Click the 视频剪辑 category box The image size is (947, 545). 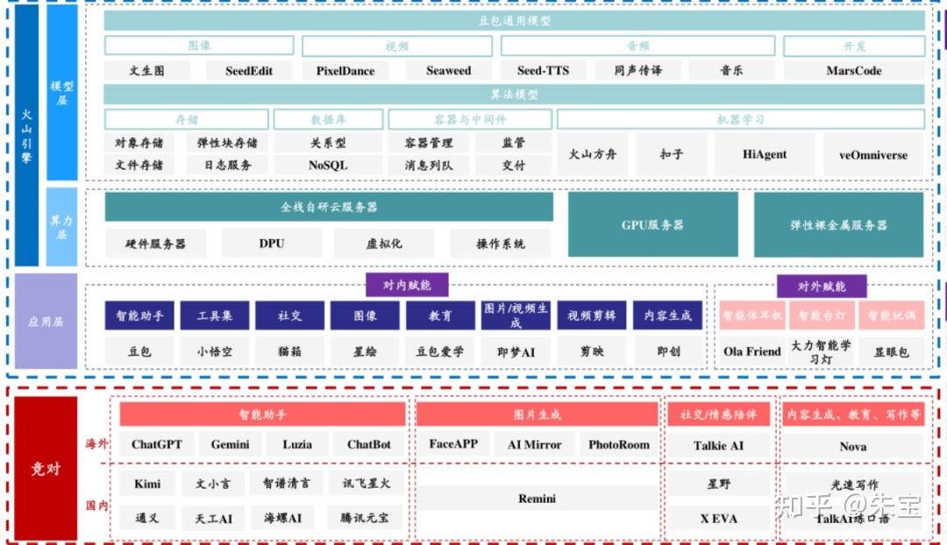pos(591,315)
